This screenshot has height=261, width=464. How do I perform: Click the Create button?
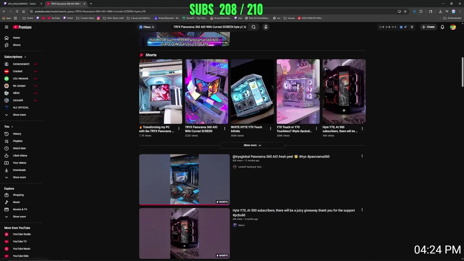click(428, 27)
